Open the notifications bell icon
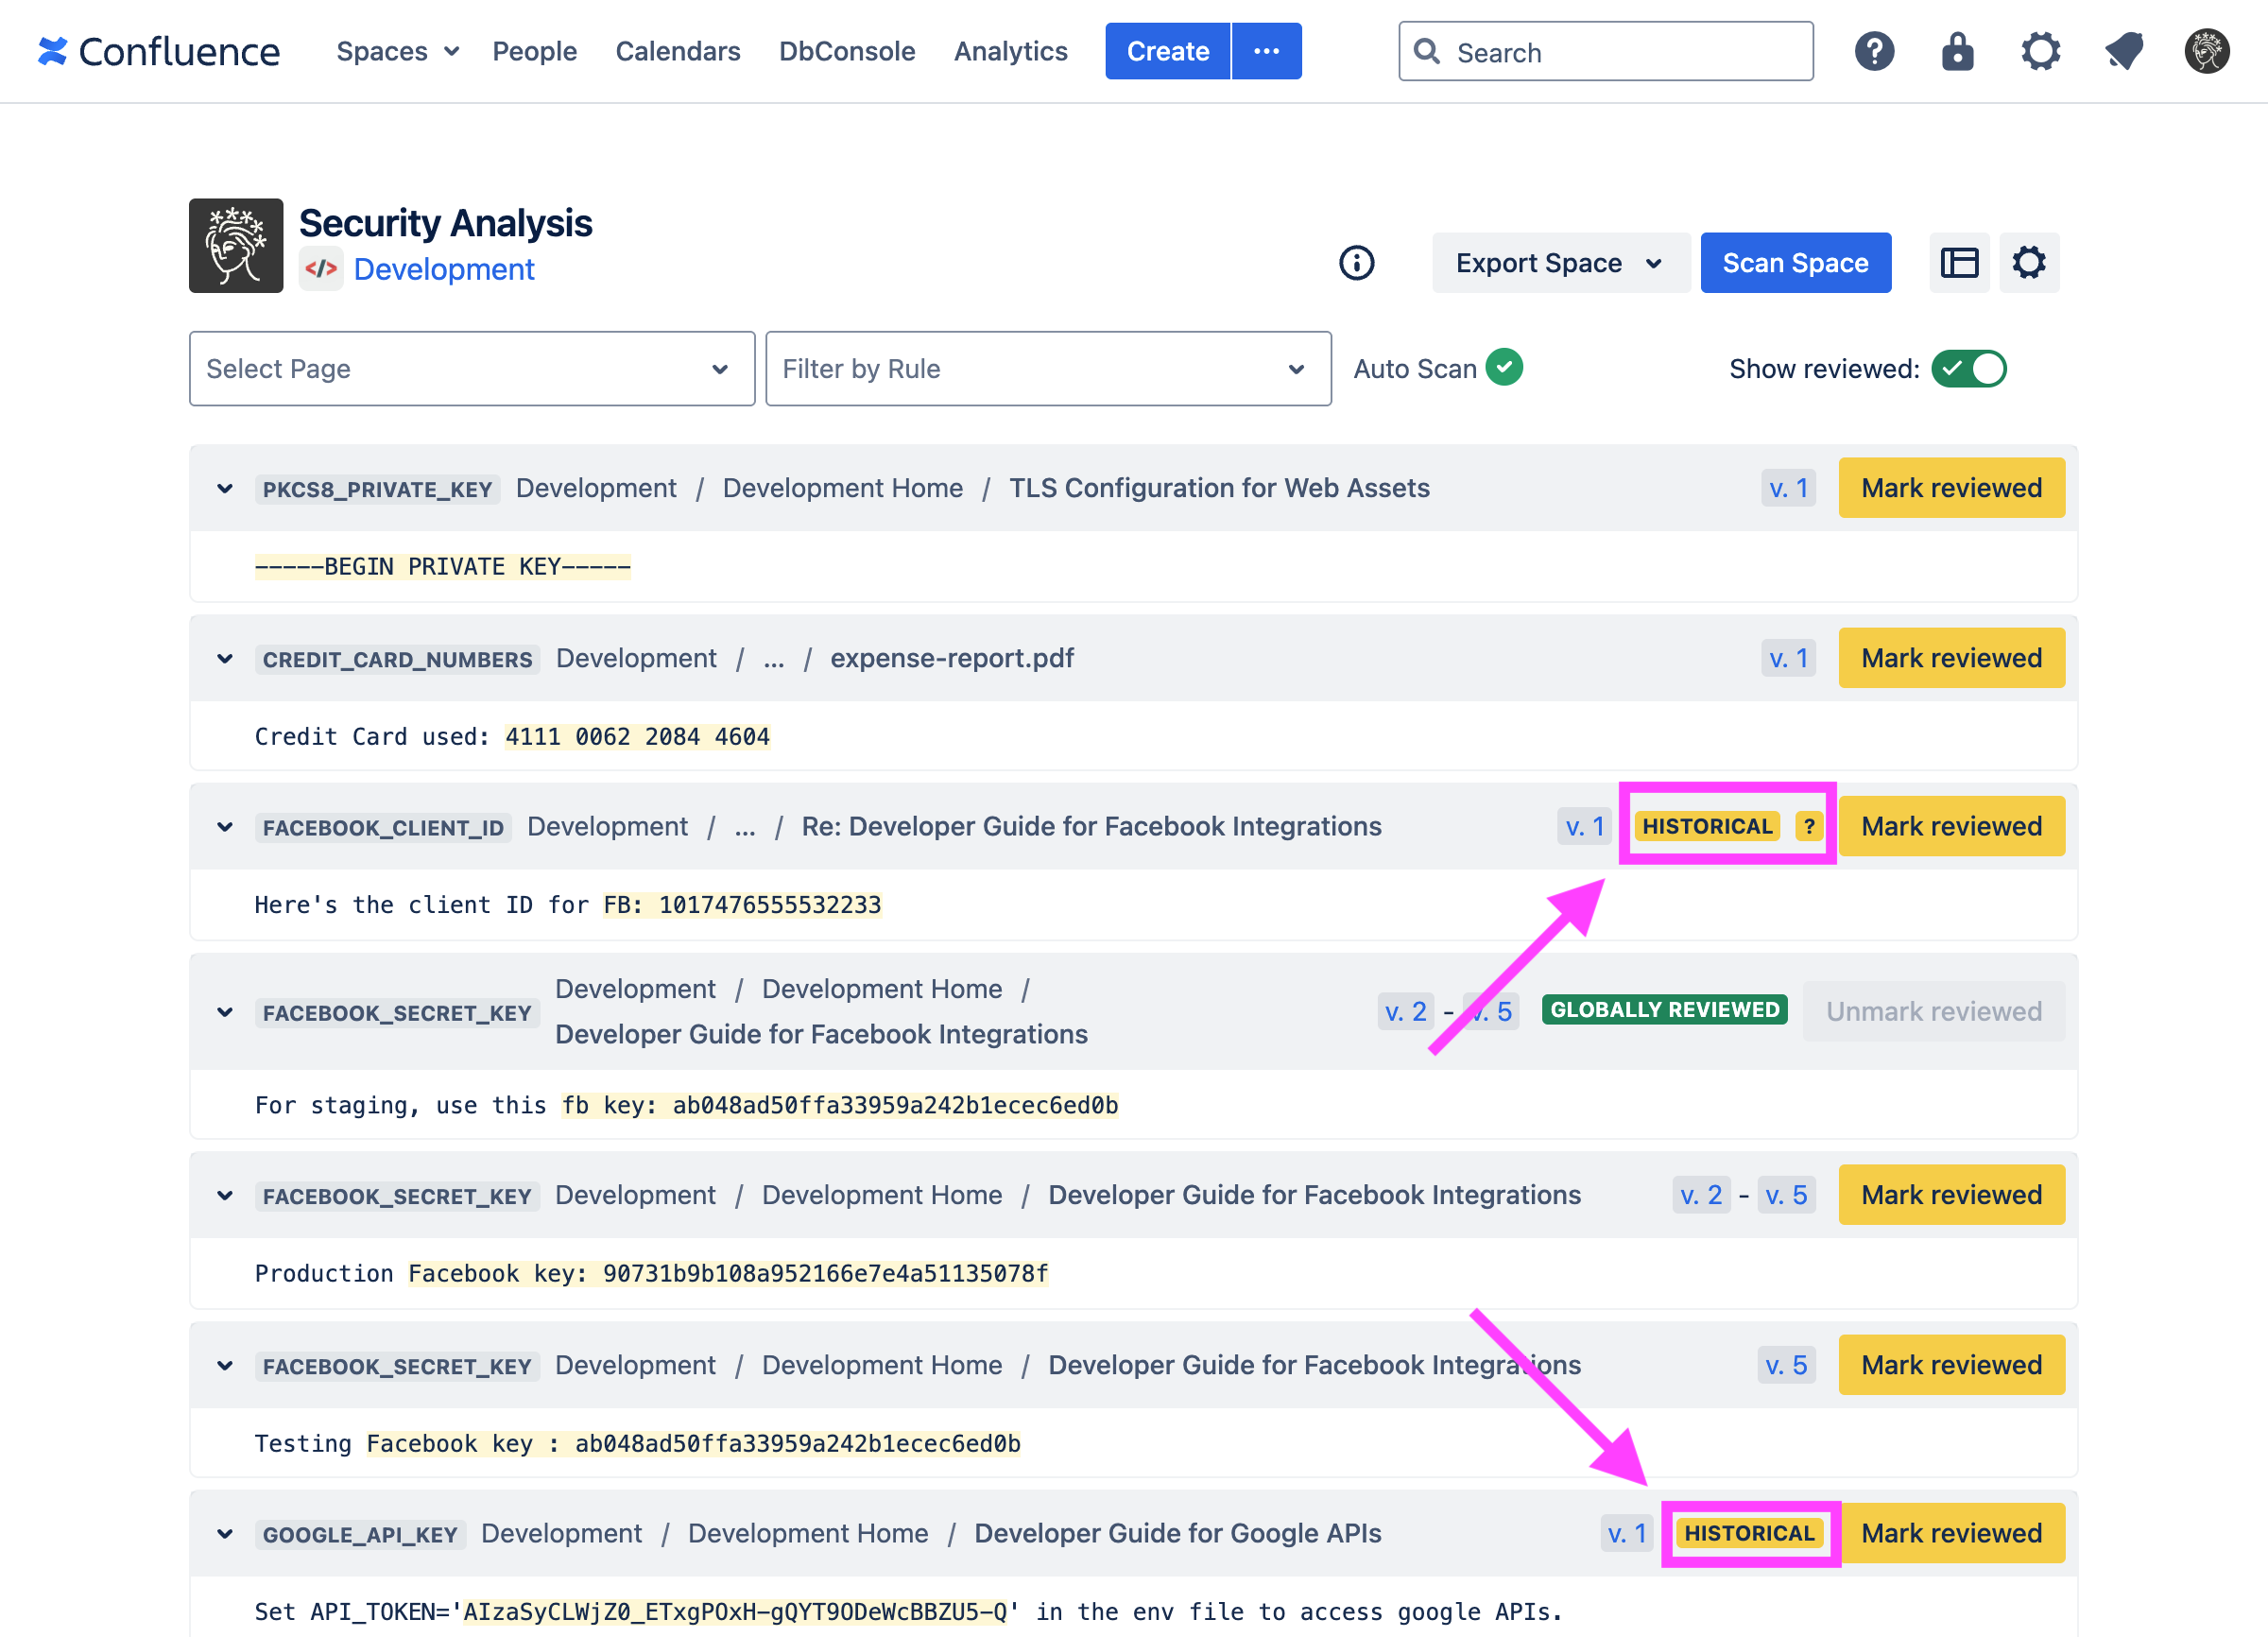2268x1637 pixels. 2123,51
